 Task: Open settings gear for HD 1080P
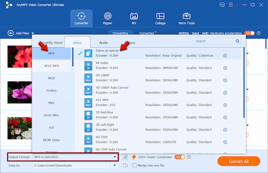(x=225, y=80)
